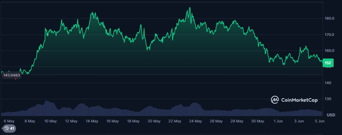Click the 170.0 price axis label

coord(330,35)
